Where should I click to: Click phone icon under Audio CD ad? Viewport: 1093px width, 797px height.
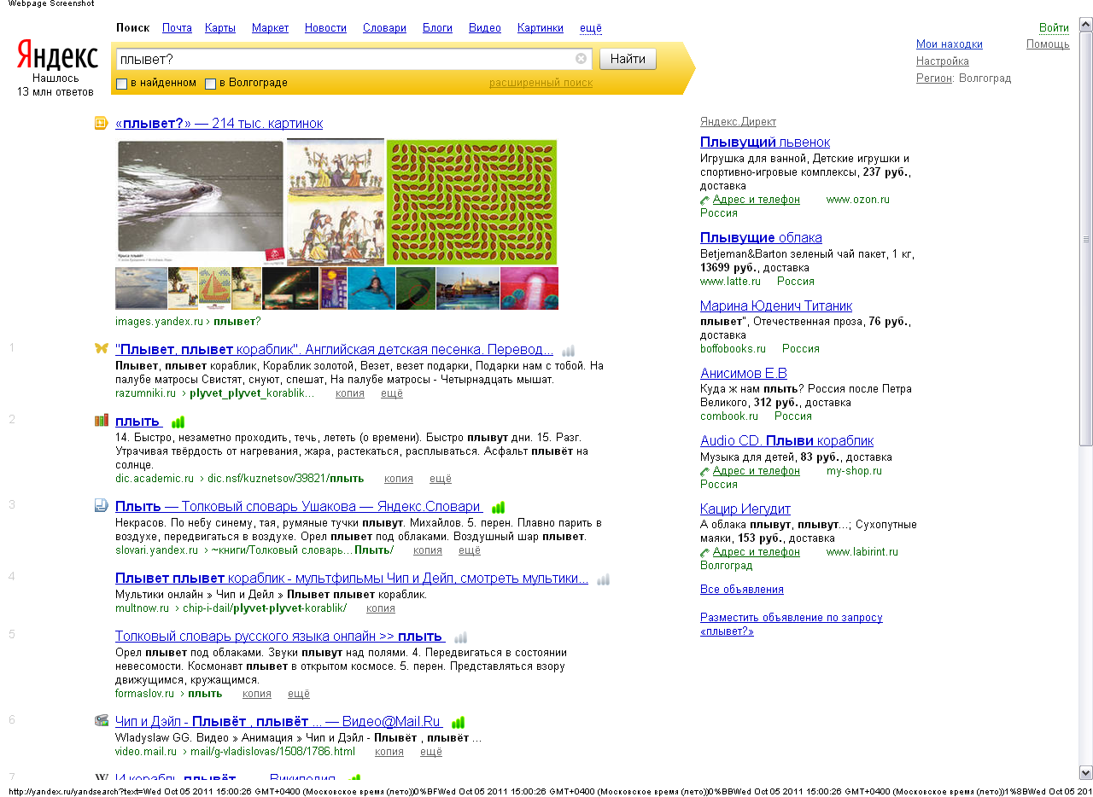tap(705, 472)
